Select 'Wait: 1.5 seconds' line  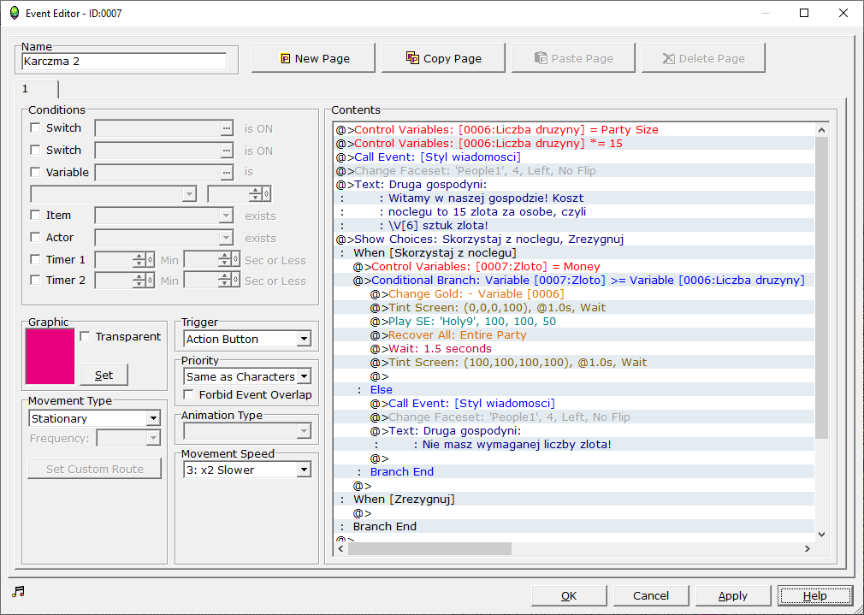coord(574,348)
